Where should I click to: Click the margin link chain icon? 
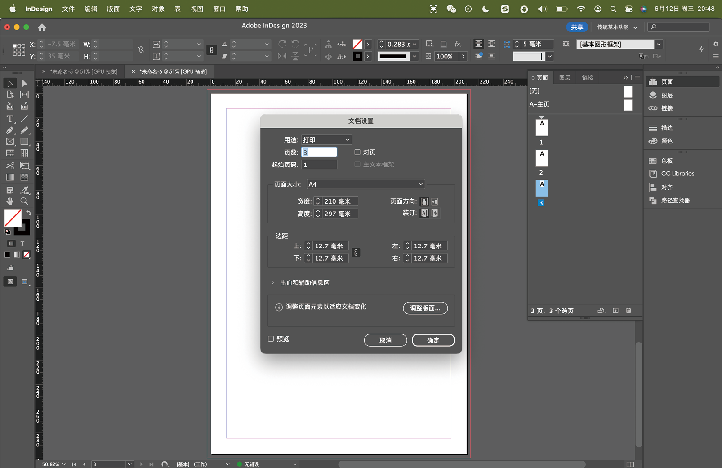click(356, 252)
